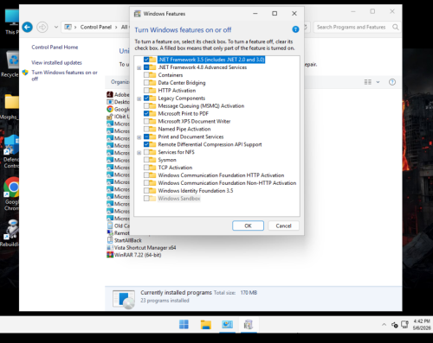The width and height of the screenshot is (433, 343).
Task: Click the view layout icon in Control Panel toolbar
Action: 367,82
